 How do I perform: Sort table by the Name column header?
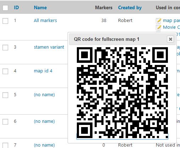(40, 8)
